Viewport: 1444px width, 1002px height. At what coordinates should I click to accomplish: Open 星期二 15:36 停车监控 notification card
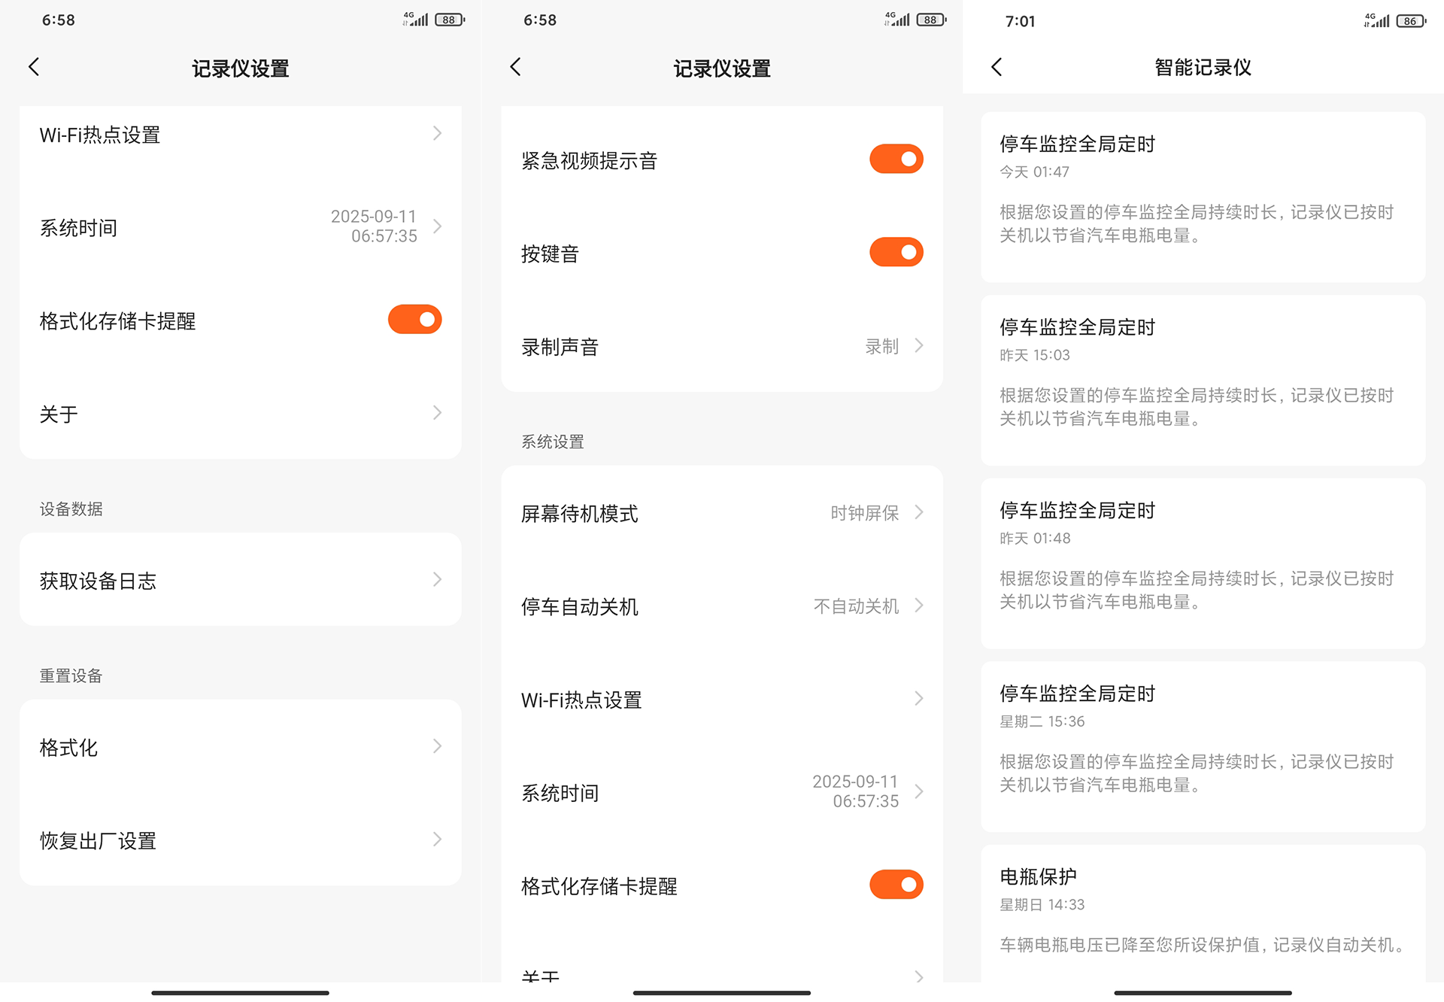click(x=1202, y=745)
